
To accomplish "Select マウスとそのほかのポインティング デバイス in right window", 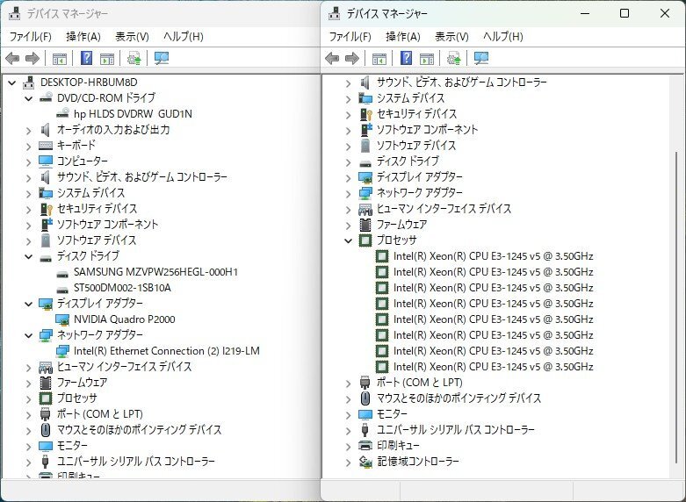I will pyautogui.click(x=459, y=398).
